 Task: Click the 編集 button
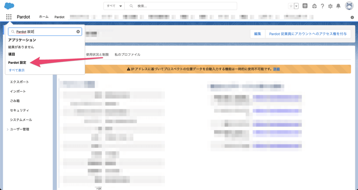coord(258,34)
